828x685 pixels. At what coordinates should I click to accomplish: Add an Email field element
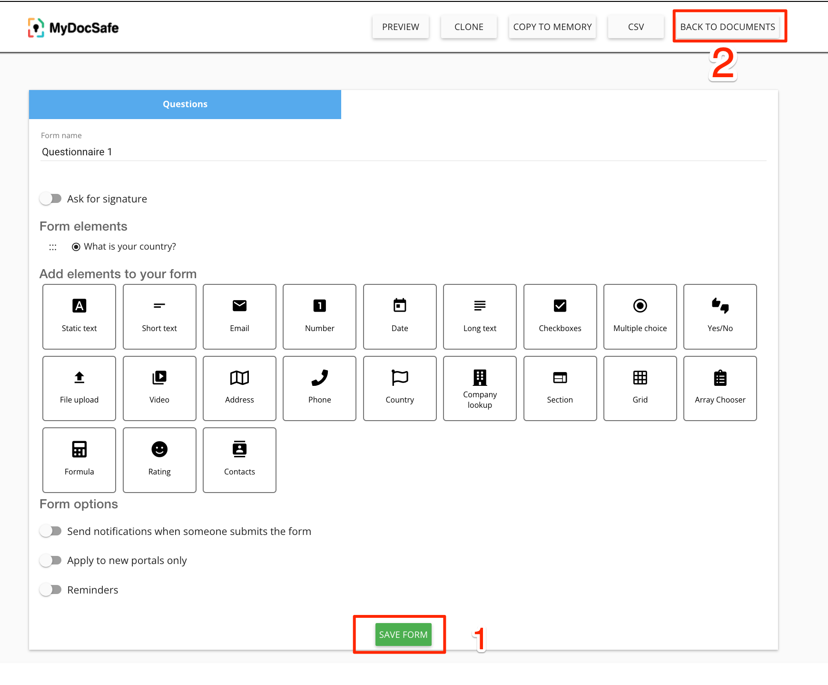pos(239,316)
